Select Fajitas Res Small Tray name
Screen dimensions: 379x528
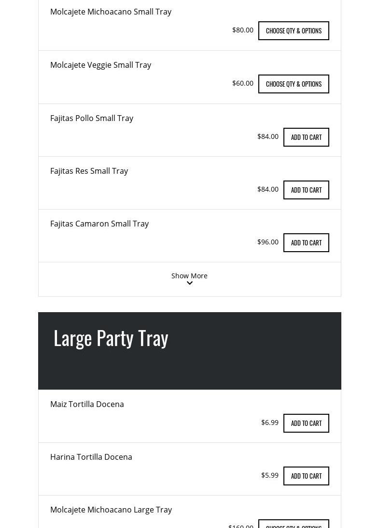(x=89, y=171)
